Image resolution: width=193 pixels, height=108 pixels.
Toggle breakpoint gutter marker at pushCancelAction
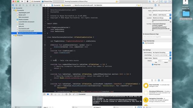click(45, 45)
